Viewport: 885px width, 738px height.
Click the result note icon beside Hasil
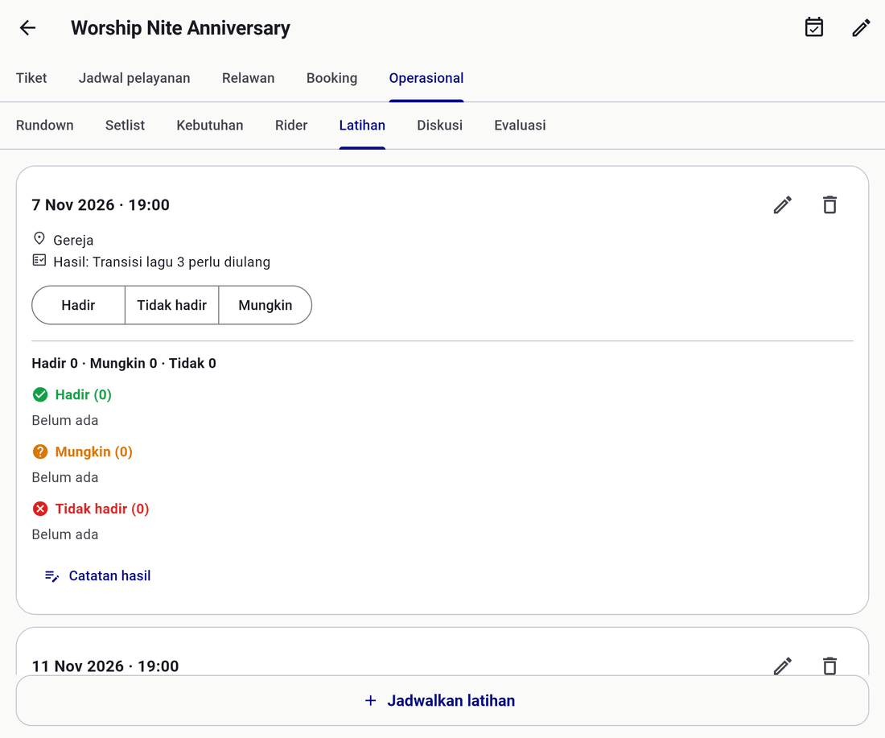pyautogui.click(x=39, y=260)
